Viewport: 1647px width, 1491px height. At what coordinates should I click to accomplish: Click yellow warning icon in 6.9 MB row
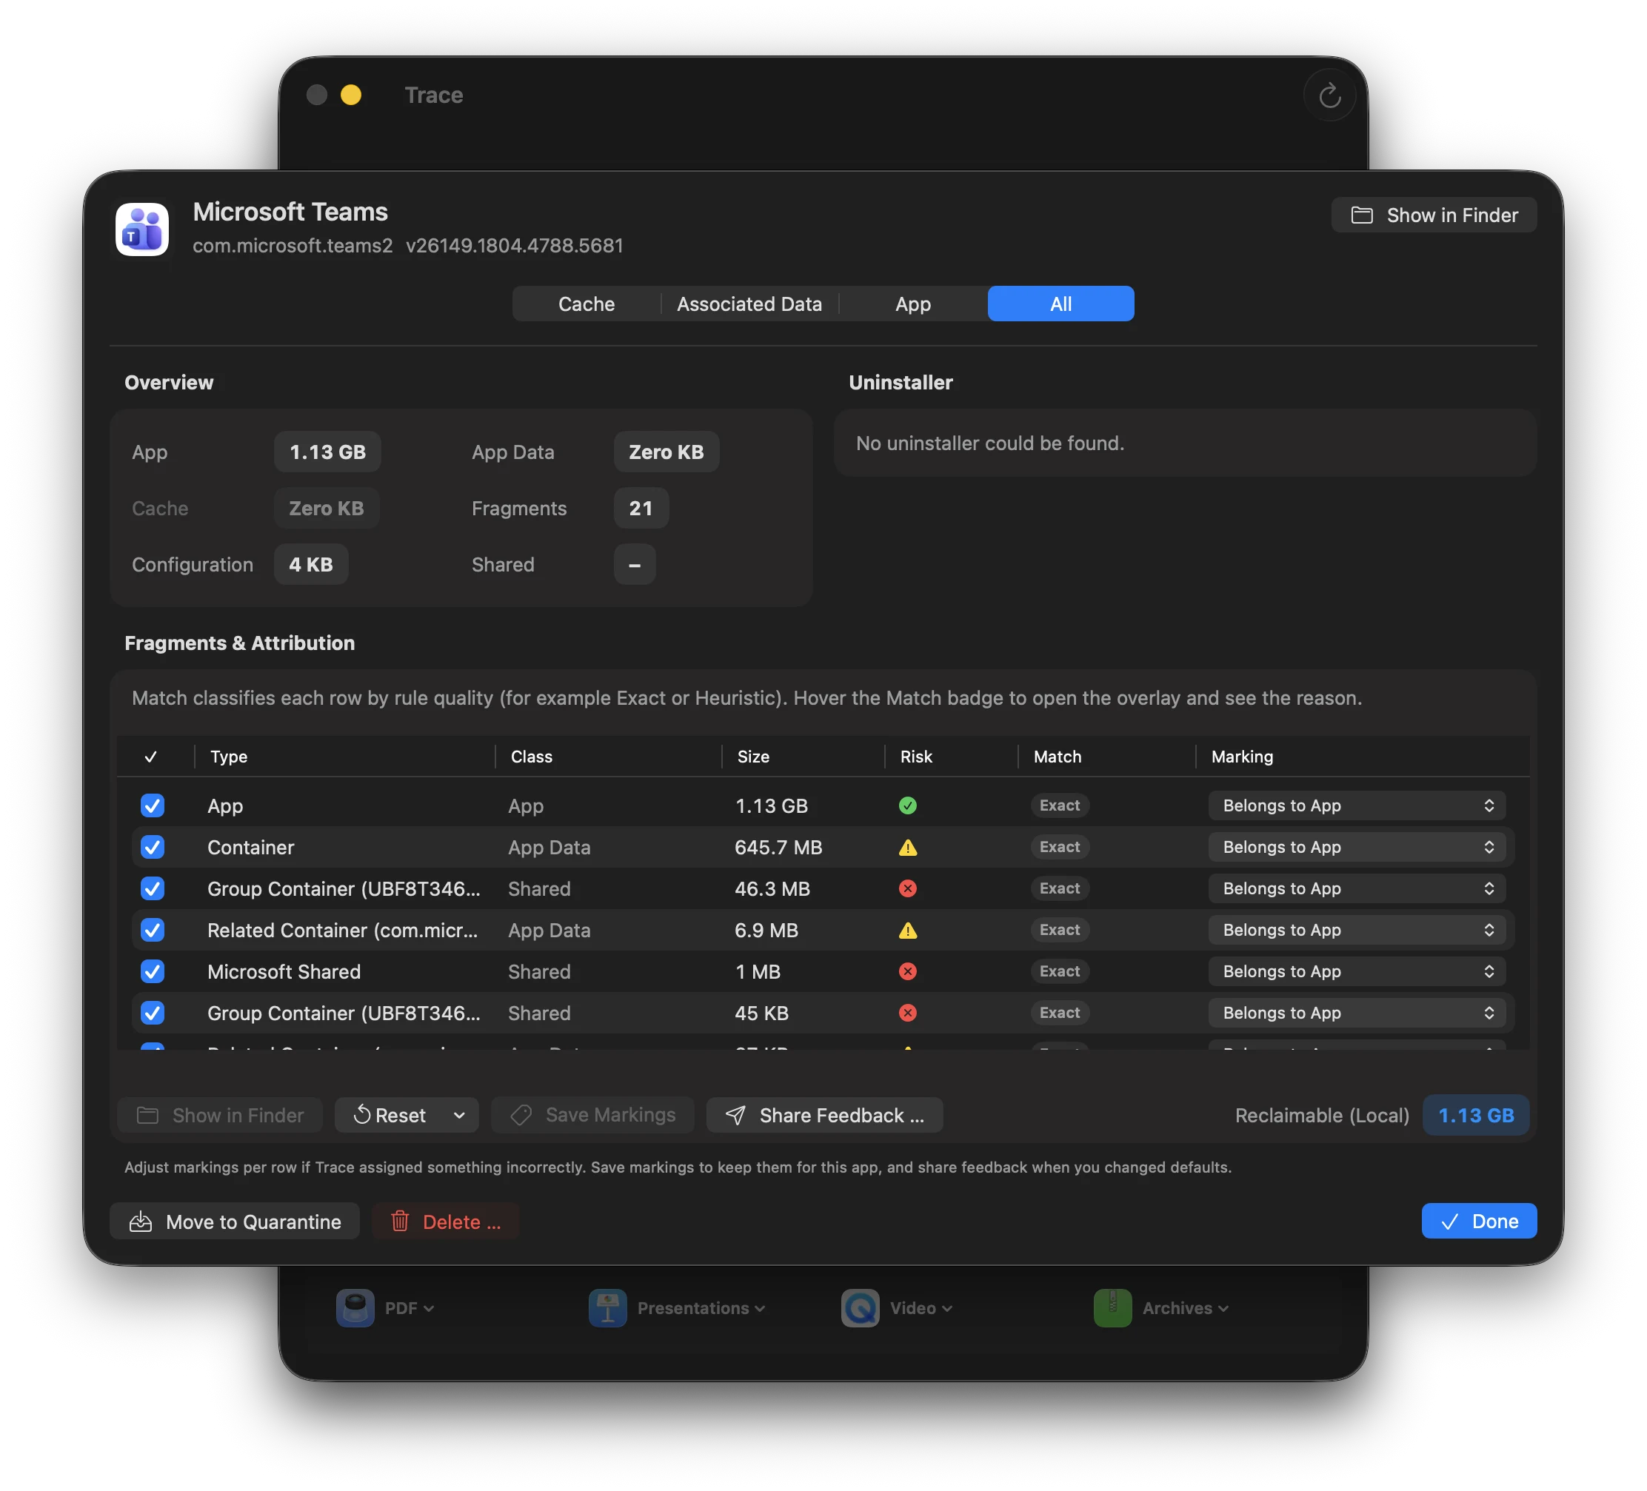coord(908,930)
